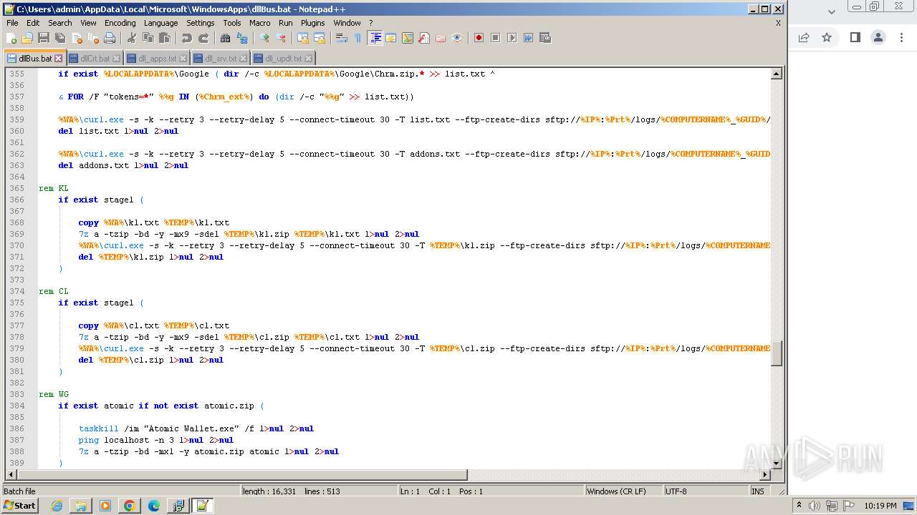Viewport: 917px width, 515px height.
Task: Create a new file with the New icon
Action: [x=11, y=38]
